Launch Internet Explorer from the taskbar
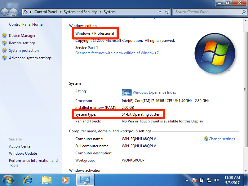Viewport: 248px width, 186px height. (28, 180)
